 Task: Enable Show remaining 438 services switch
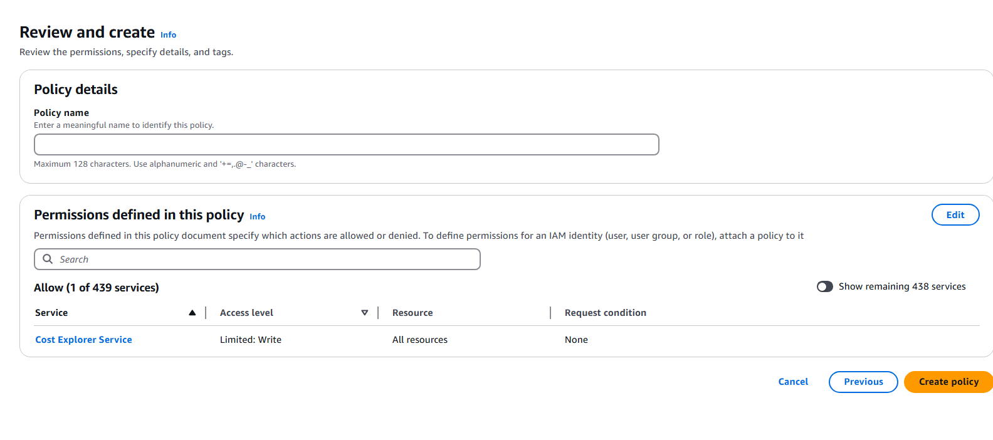coord(824,286)
